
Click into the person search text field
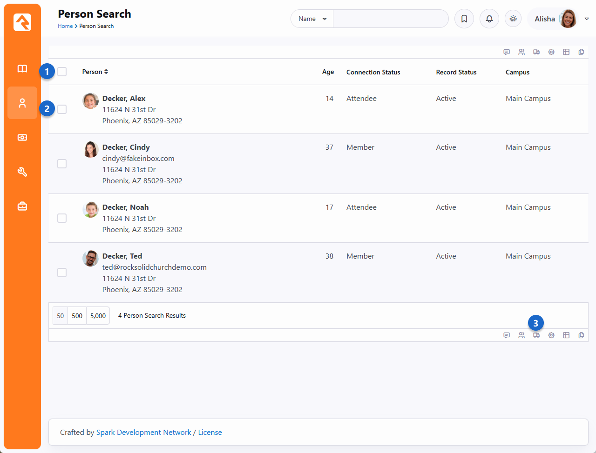tap(390, 19)
